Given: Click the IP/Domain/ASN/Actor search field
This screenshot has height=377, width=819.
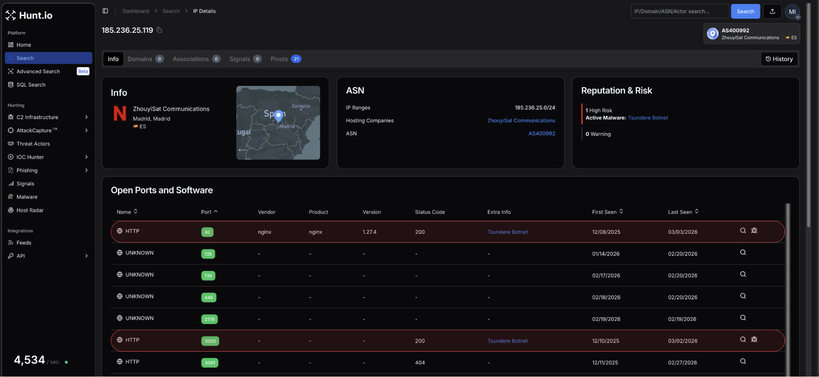Looking at the screenshot, I should click(x=679, y=11).
